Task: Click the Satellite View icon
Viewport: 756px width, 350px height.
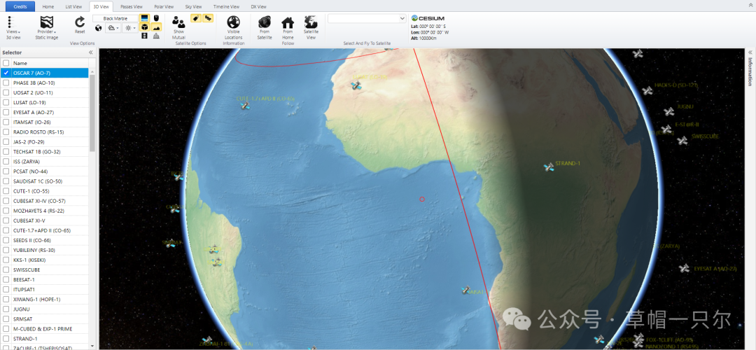Action: (311, 22)
